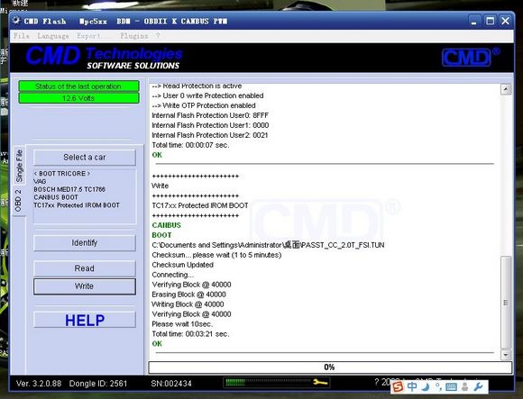Click the Sogou S input method icon
The height and width of the screenshot is (399, 523).
click(x=398, y=387)
